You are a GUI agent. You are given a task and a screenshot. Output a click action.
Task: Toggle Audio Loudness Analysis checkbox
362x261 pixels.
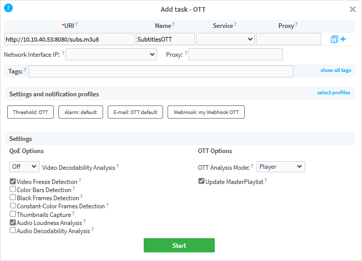click(13, 222)
